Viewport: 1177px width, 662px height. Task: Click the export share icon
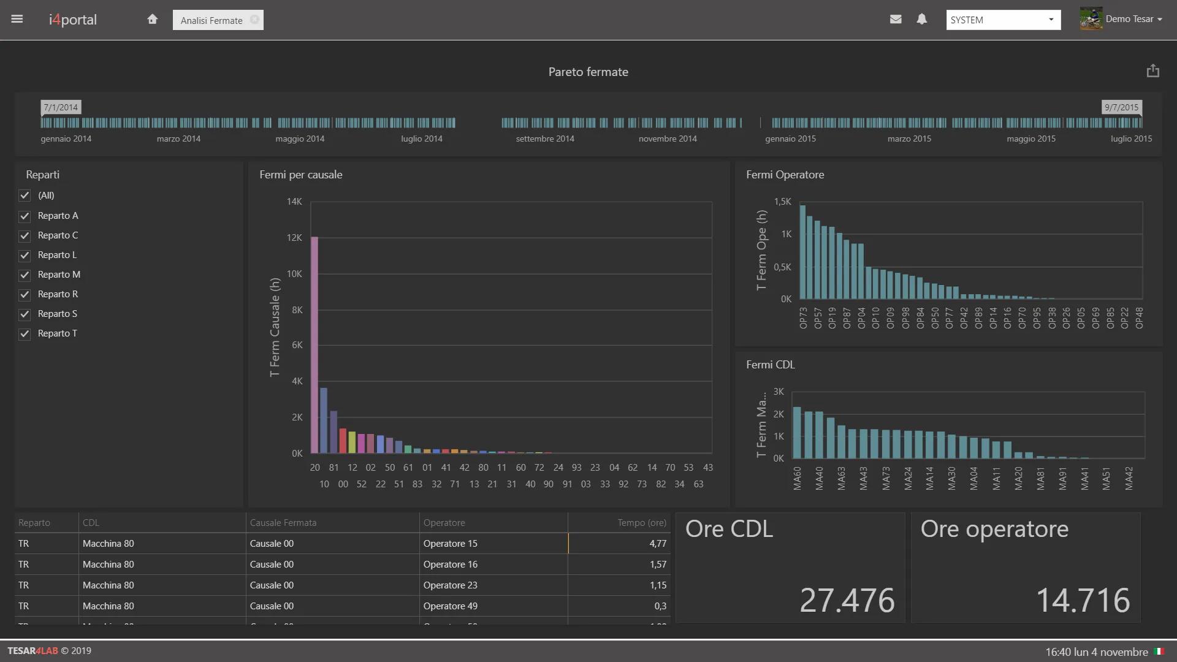1152,71
